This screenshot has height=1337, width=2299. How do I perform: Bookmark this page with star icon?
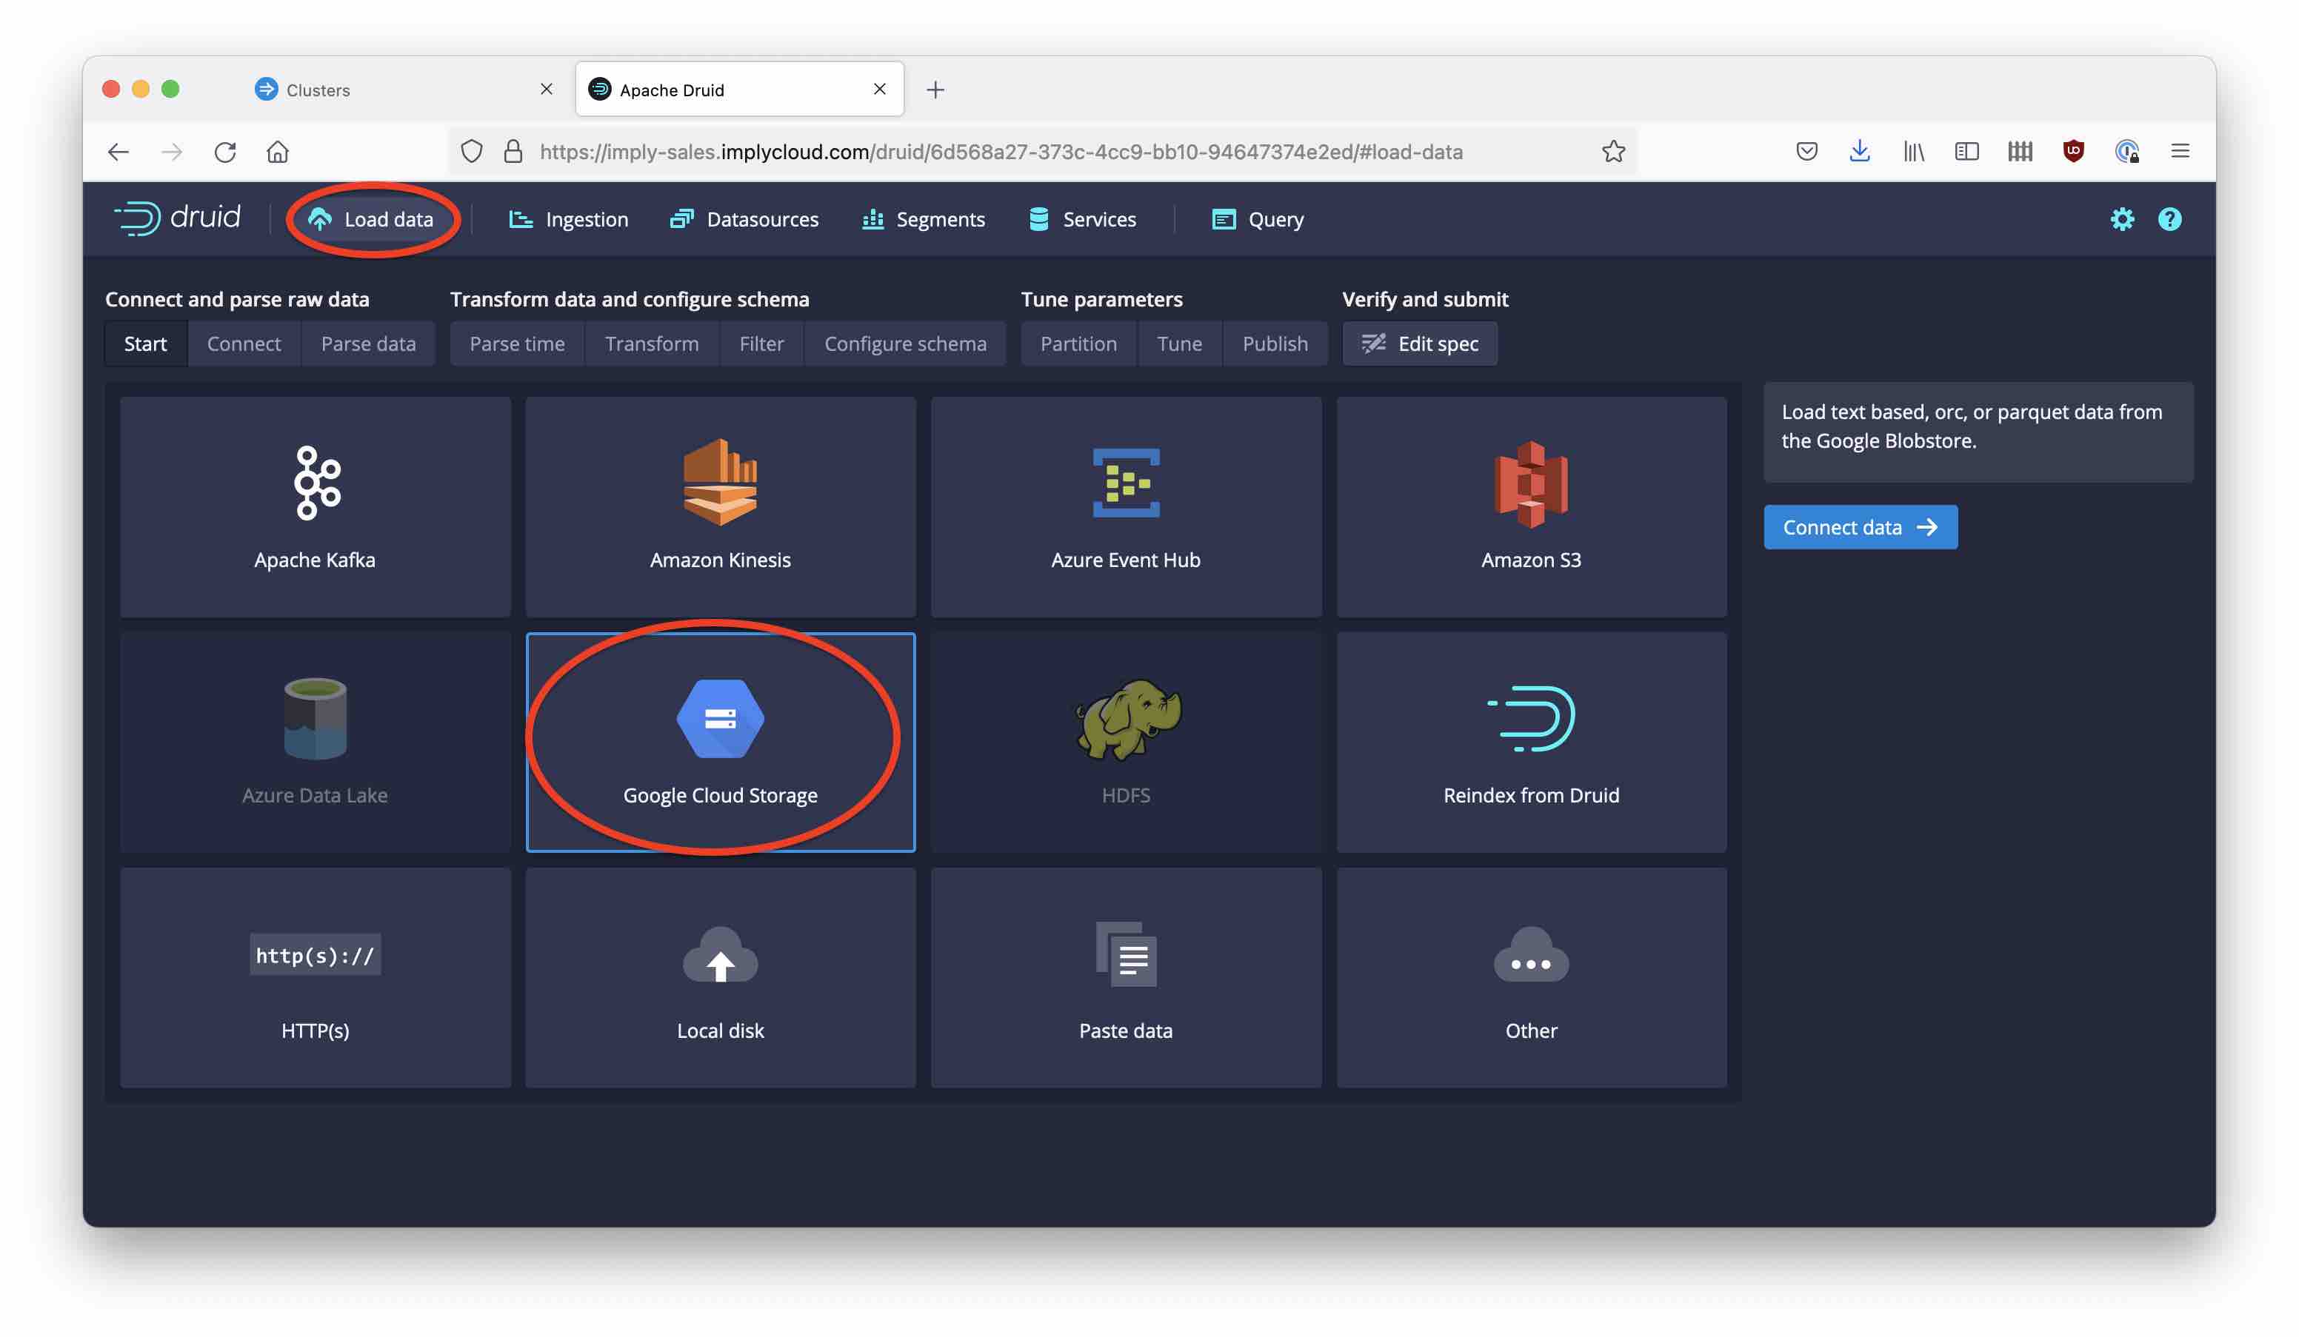(x=1613, y=151)
